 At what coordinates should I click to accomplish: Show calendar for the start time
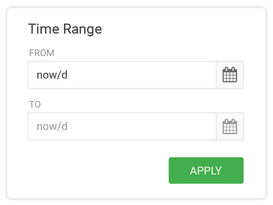[230, 75]
